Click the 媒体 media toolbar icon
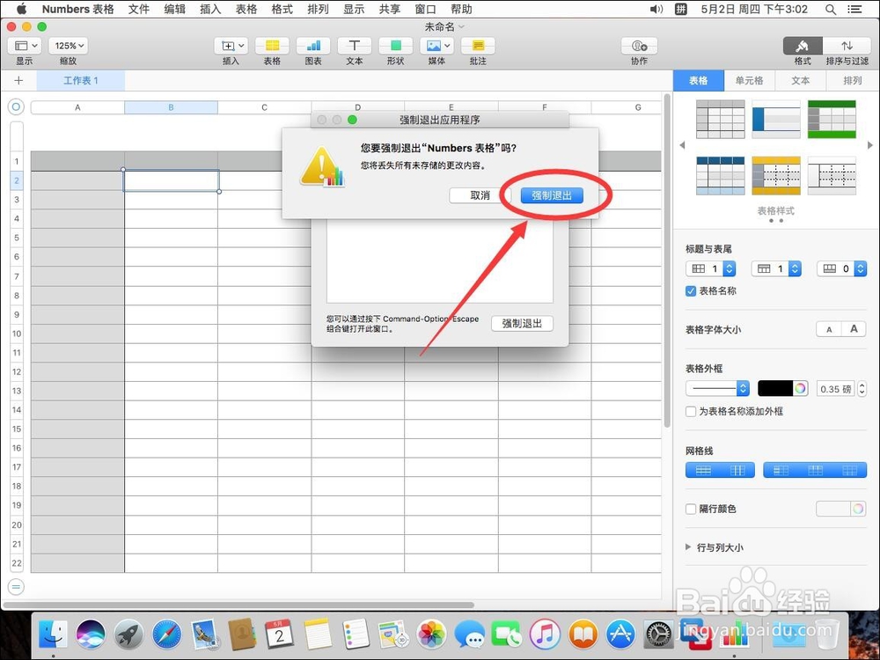The height and width of the screenshot is (660, 880). 436,46
